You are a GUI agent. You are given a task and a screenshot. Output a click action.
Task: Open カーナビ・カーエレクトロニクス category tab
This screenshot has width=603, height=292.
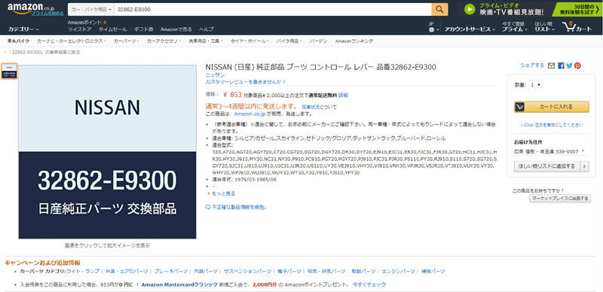pos(71,41)
